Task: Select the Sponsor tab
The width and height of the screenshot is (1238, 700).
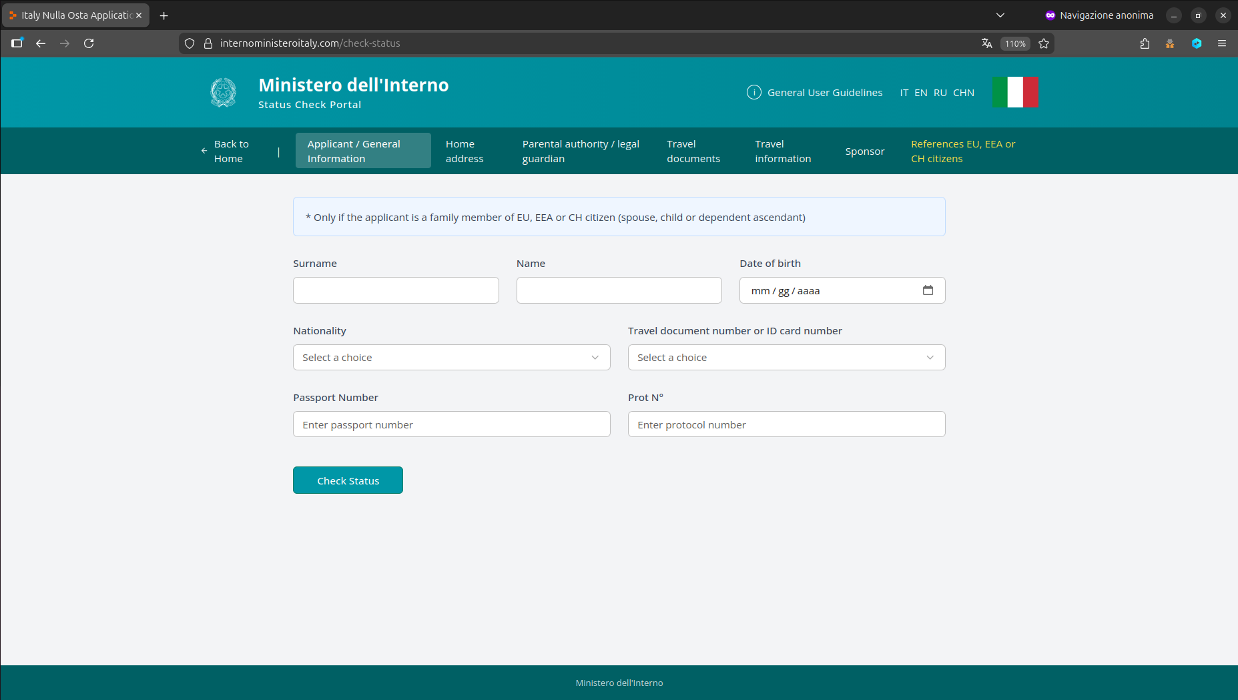Action: coord(864,151)
